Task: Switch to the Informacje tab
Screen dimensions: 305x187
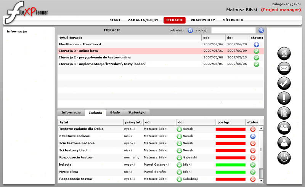Action: click(71, 113)
